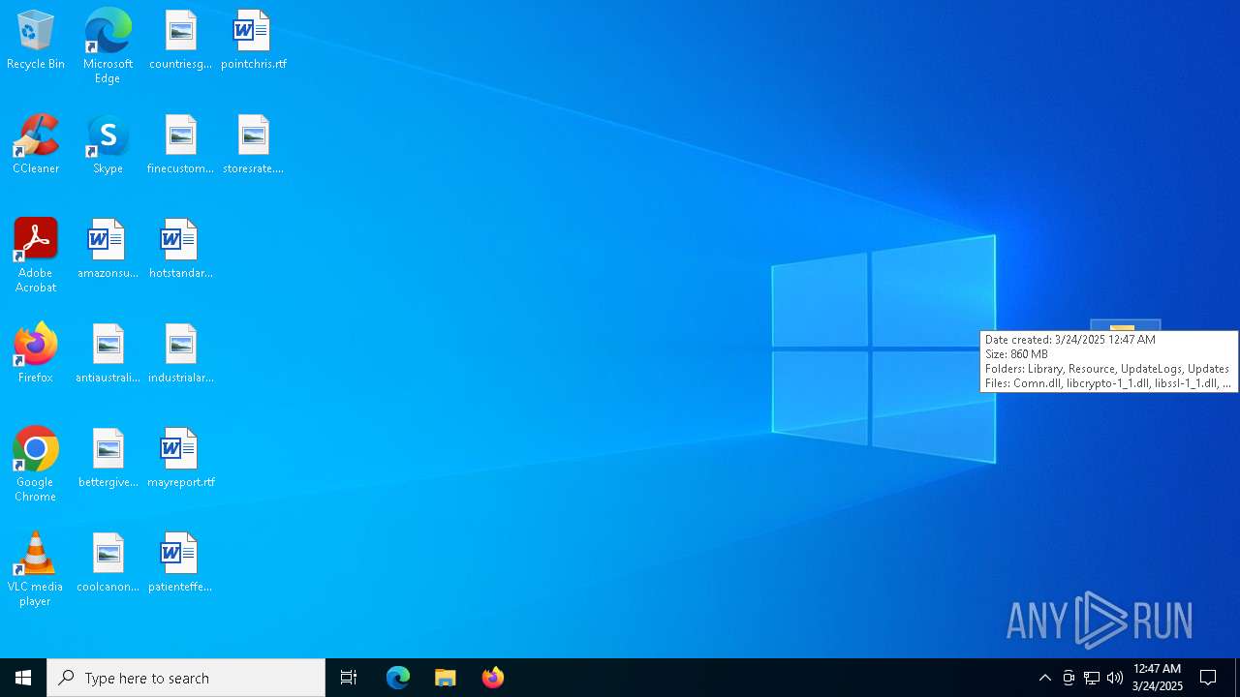
Task: Open the volume control tray icon
Action: pos(1115,678)
